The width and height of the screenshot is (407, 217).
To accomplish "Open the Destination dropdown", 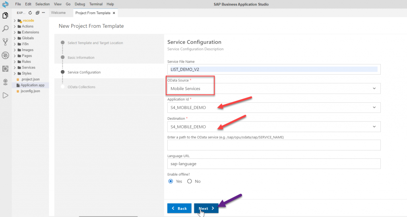I will click(x=274, y=127).
